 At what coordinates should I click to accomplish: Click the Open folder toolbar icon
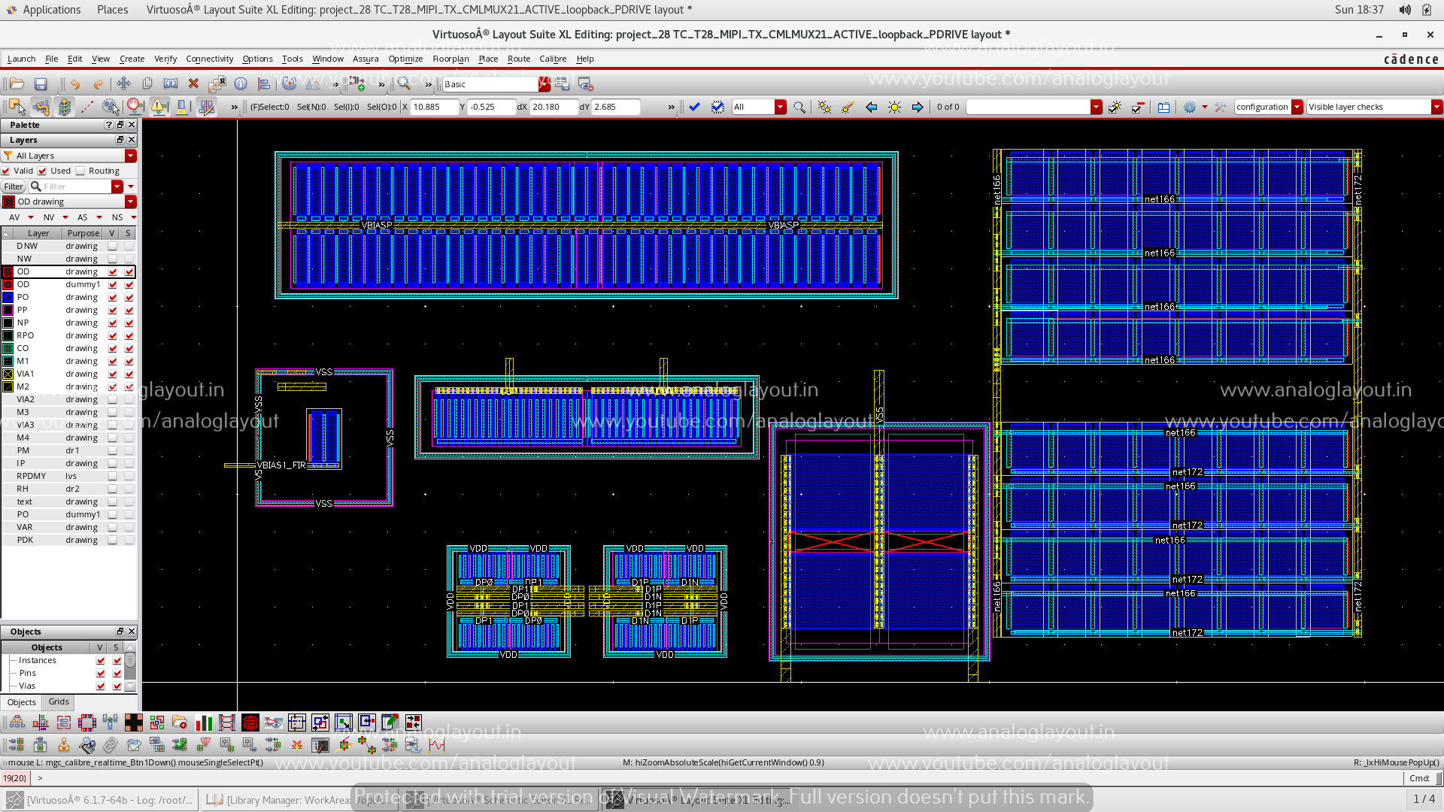17,84
